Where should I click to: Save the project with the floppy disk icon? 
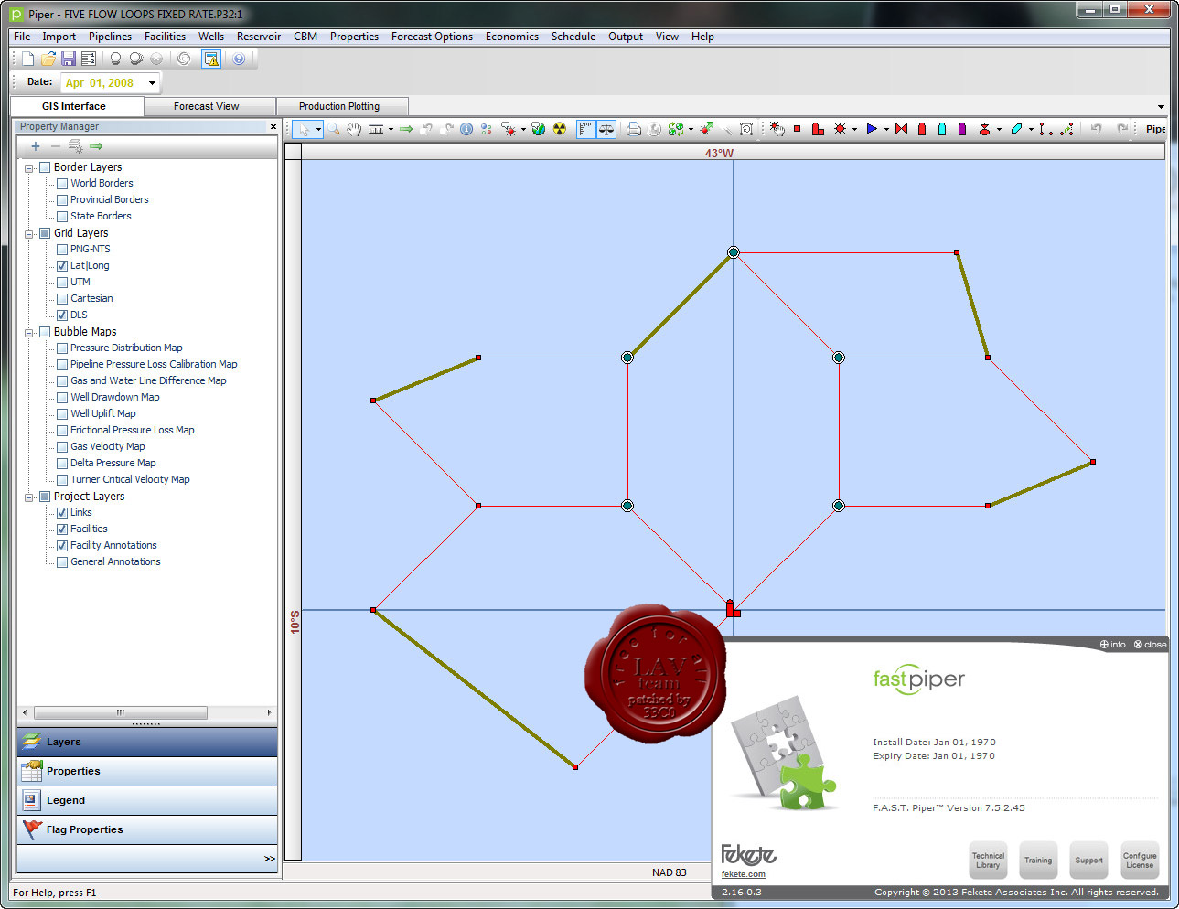tap(69, 59)
